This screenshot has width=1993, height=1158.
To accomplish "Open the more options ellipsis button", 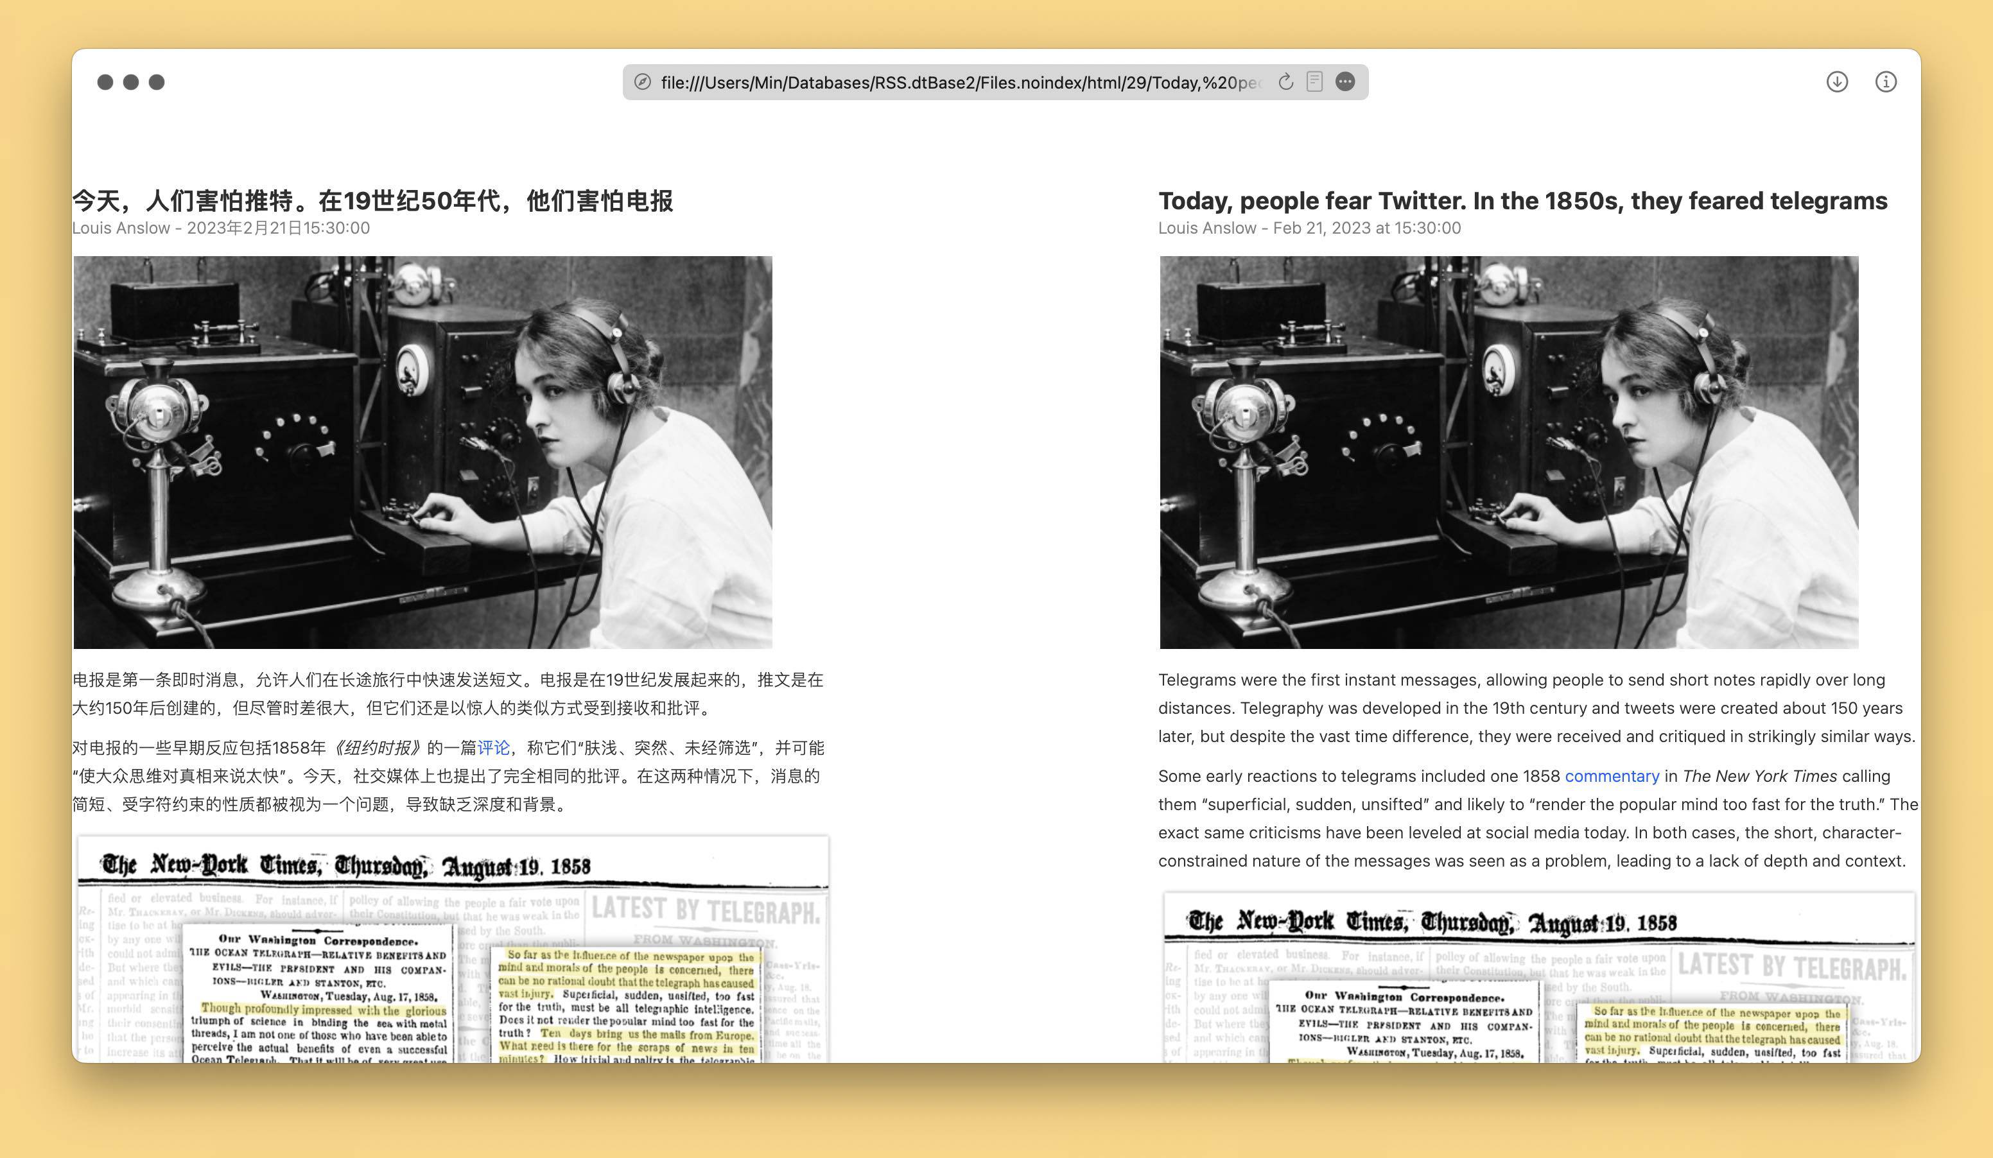I will 1345,82.
